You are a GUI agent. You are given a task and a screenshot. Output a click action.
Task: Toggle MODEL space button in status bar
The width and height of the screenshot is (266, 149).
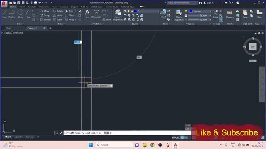tap(176, 137)
